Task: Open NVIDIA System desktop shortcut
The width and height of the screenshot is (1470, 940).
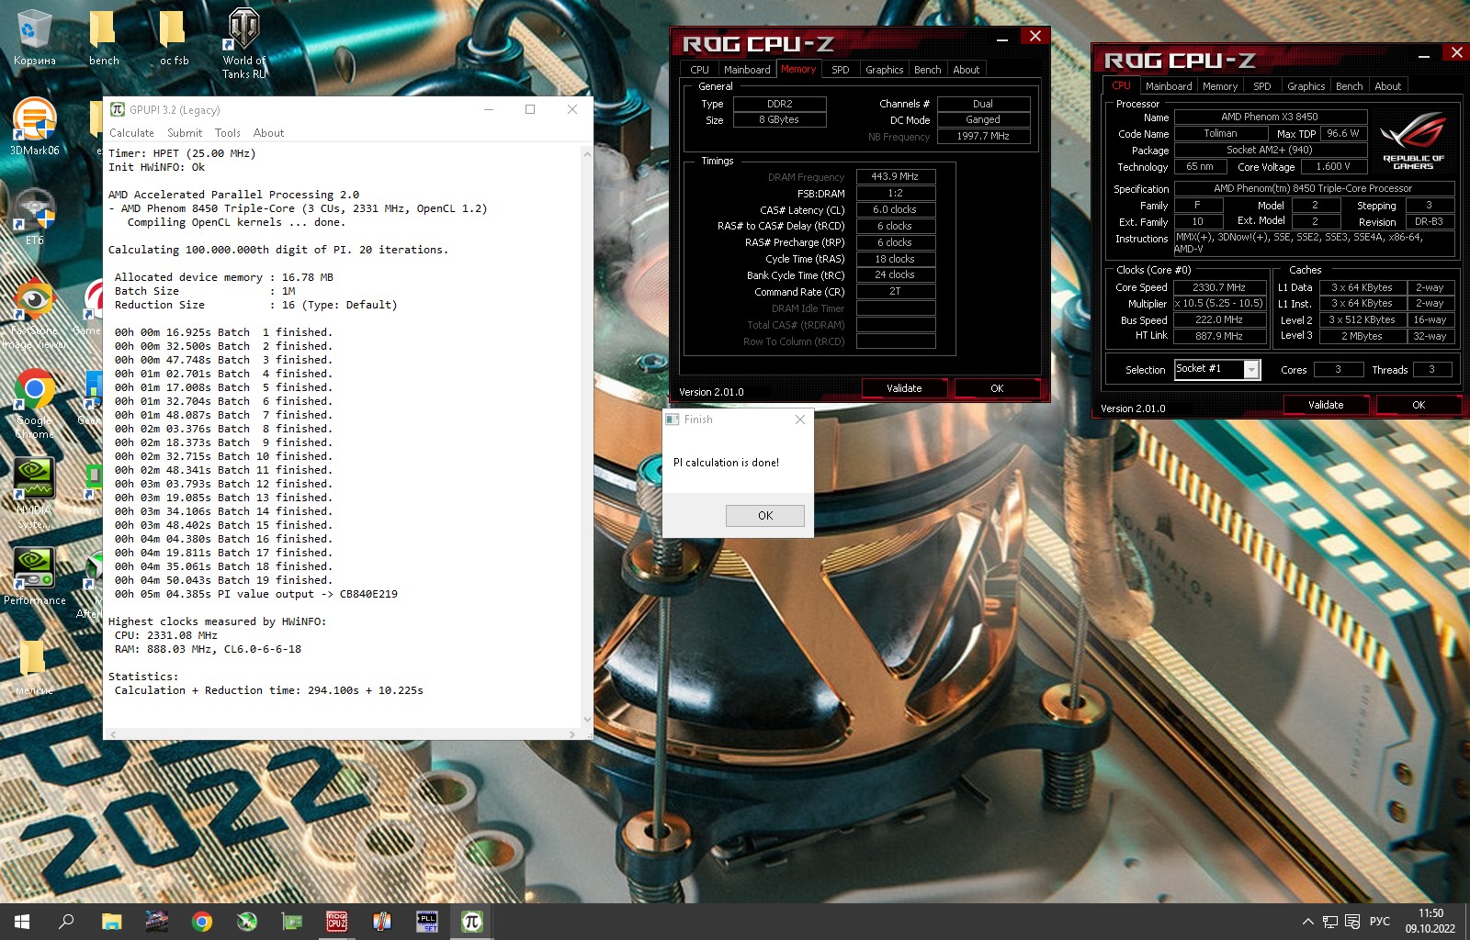Action: tap(34, 493)
